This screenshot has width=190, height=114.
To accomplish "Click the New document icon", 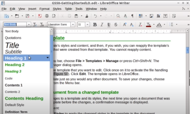I will point(6,16).
